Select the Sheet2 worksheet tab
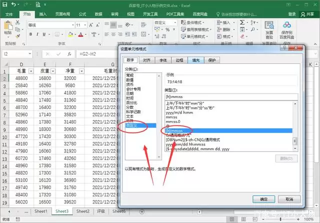 pos(83,211)
